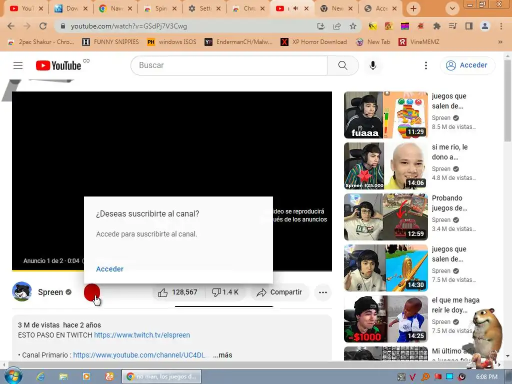Viewport: 512px width, 384px height.
Task: Open YouTube settings three-dot menu
Action: click(x=425, y=65)
